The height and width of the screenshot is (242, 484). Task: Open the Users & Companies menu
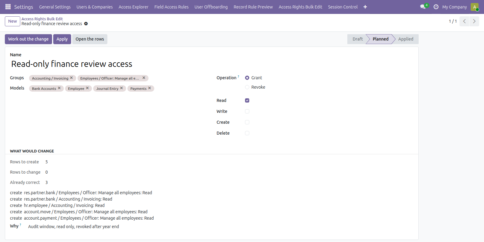coord(95,7)
